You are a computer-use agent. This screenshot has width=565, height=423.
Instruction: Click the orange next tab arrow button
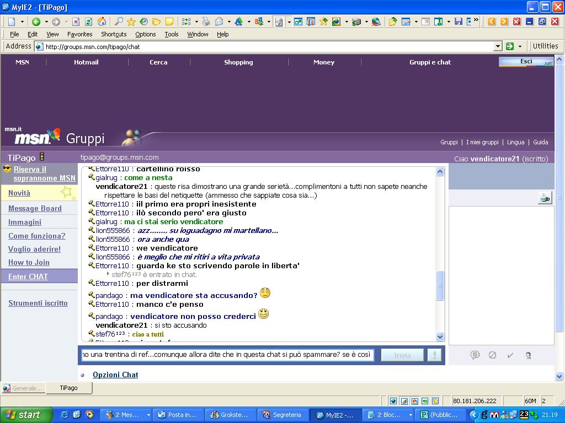[504, 21]
